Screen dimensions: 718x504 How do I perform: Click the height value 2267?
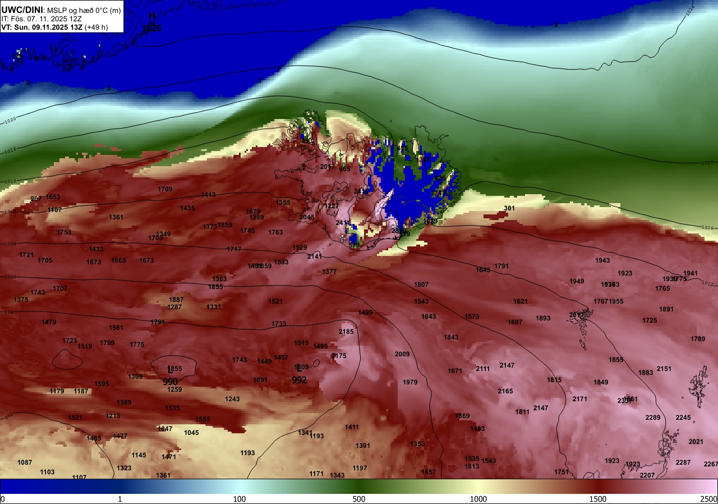click(711, 464)
